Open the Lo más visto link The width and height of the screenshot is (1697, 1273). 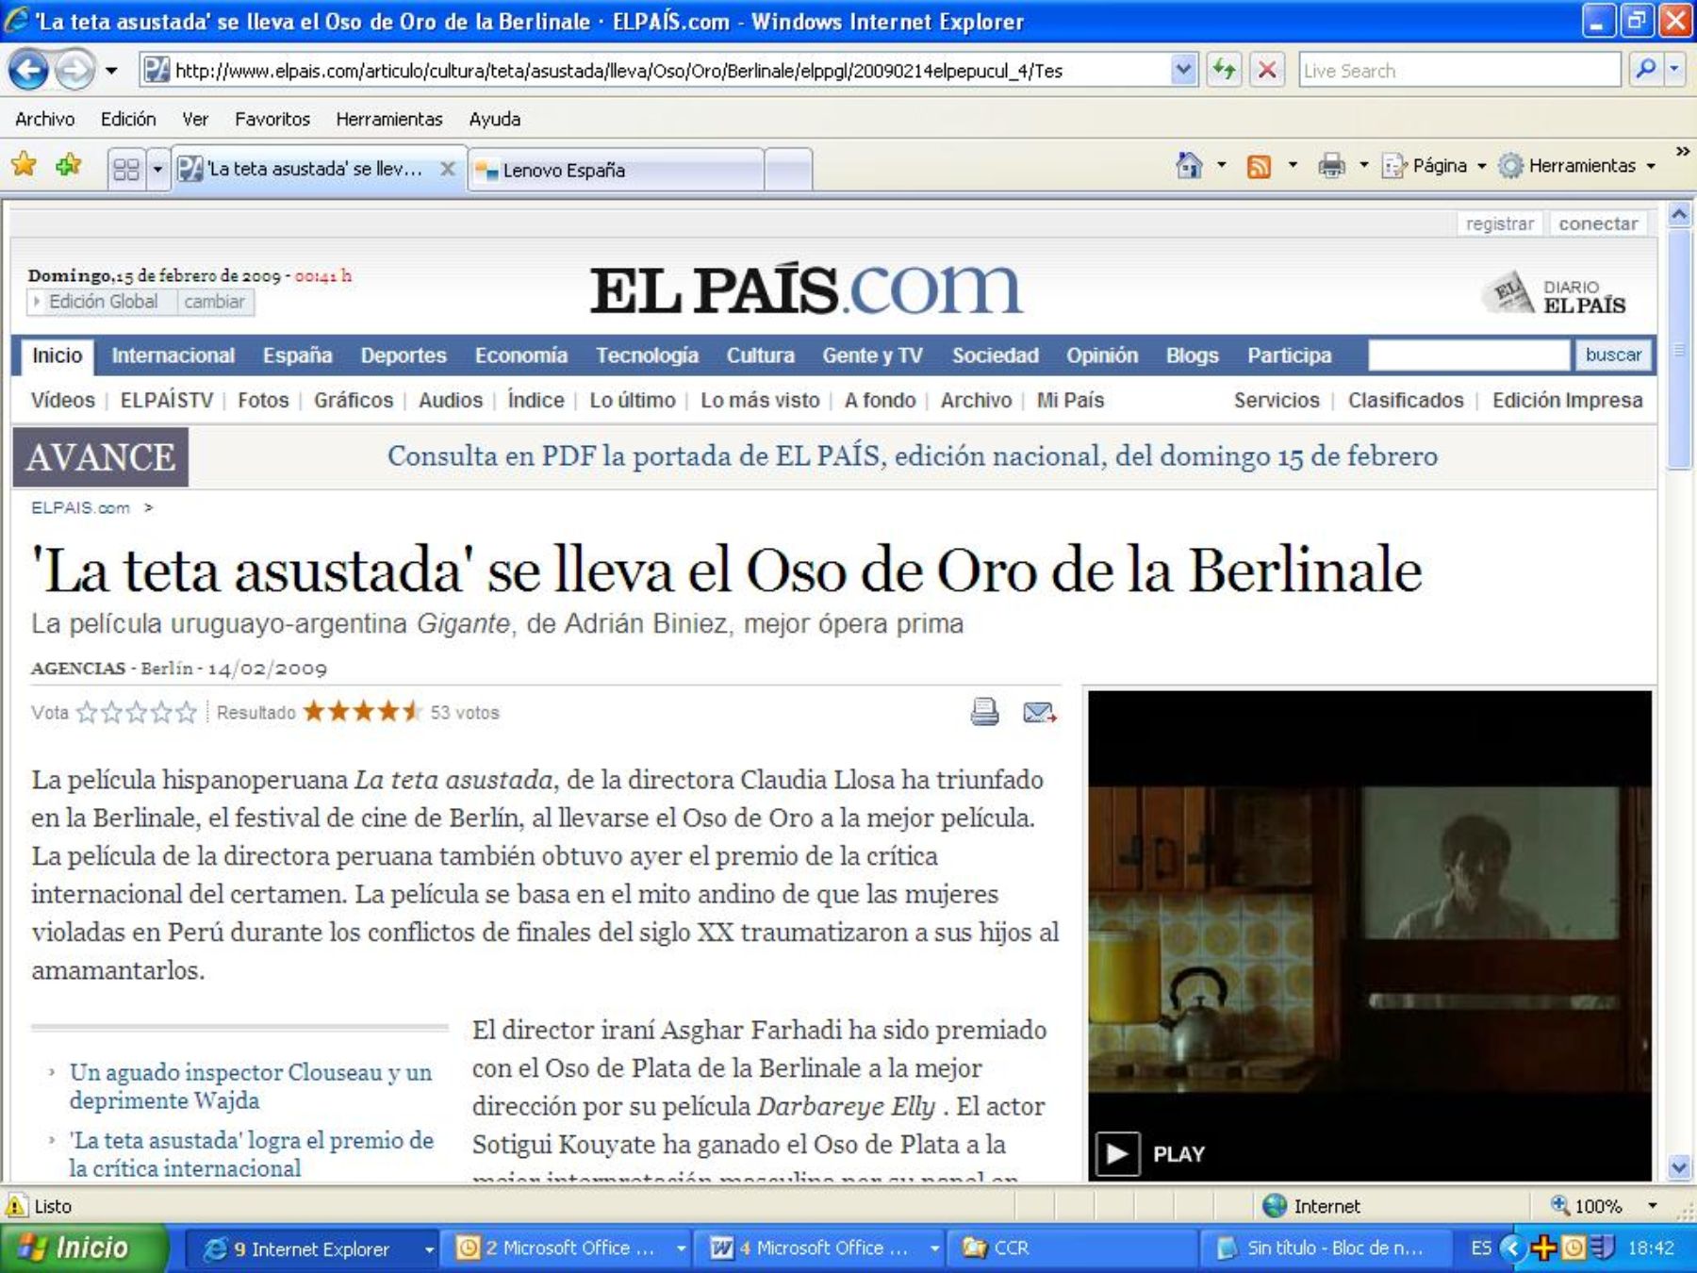pos(760,400)
